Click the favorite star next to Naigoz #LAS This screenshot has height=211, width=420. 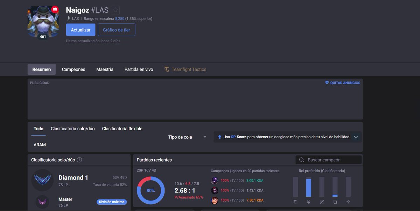[115, 10]
